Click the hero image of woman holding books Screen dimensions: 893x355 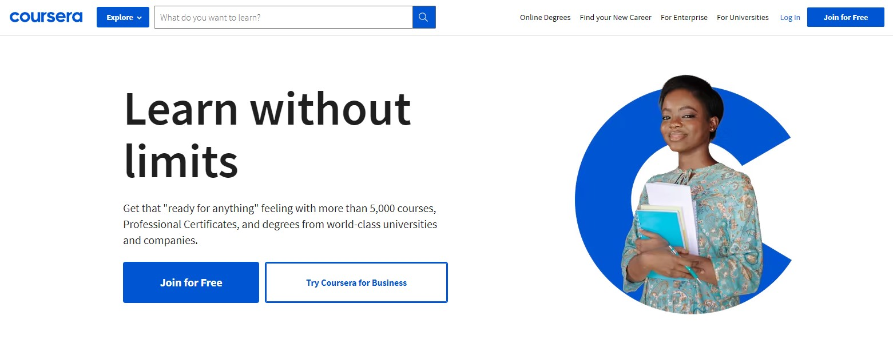pyautogui.click(x=684, y=195)
